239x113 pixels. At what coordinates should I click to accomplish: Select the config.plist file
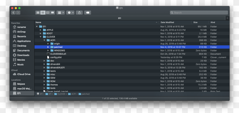132,57
